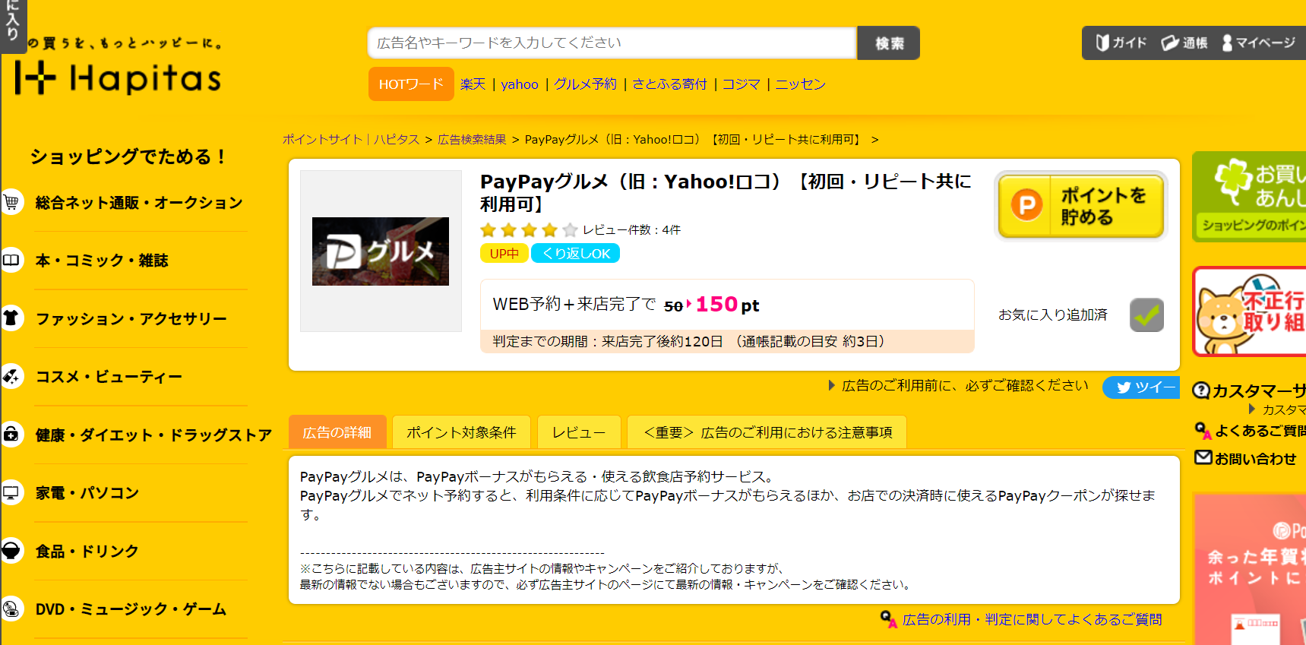The width and height of the screenshot is (1306, 645).
Task: Open the レビュー tab
Action: [579, 432]
